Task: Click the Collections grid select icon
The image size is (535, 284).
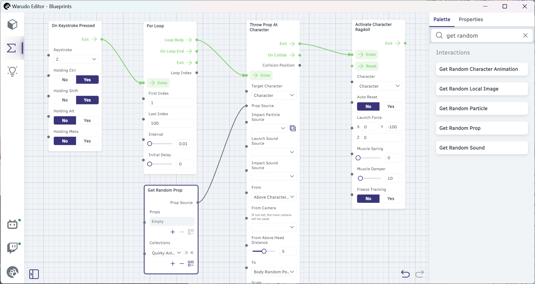Action: point(191,263)
